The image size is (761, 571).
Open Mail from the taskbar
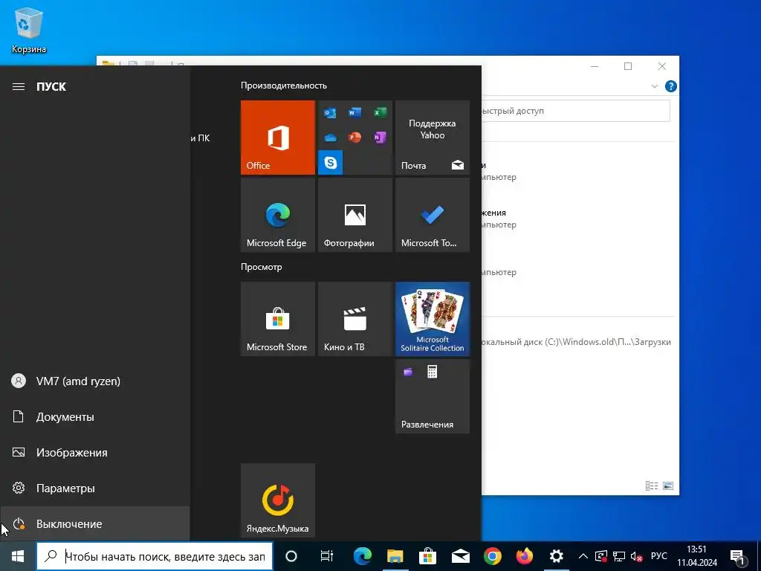tap(460, 556)
